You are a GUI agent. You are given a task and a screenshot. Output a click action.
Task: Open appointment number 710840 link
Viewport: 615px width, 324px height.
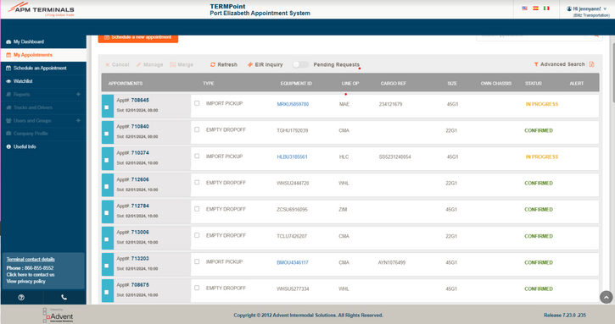140,126
